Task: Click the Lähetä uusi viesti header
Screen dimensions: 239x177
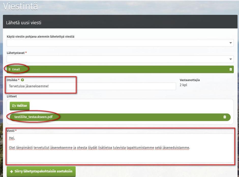Action: pyautogui.click(x=24, y=23)
